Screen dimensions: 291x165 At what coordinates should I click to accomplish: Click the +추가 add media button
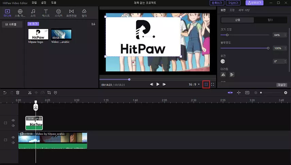coord(33,24)
